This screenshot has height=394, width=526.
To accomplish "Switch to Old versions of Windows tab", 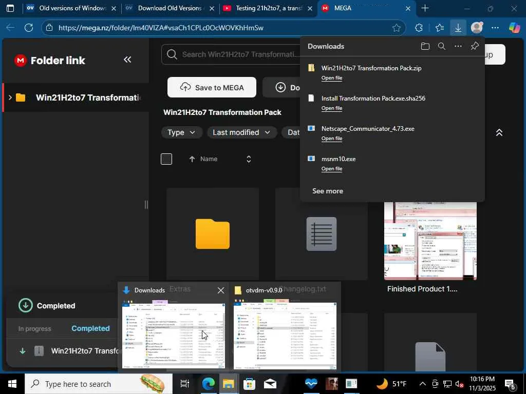I will 71,8.
